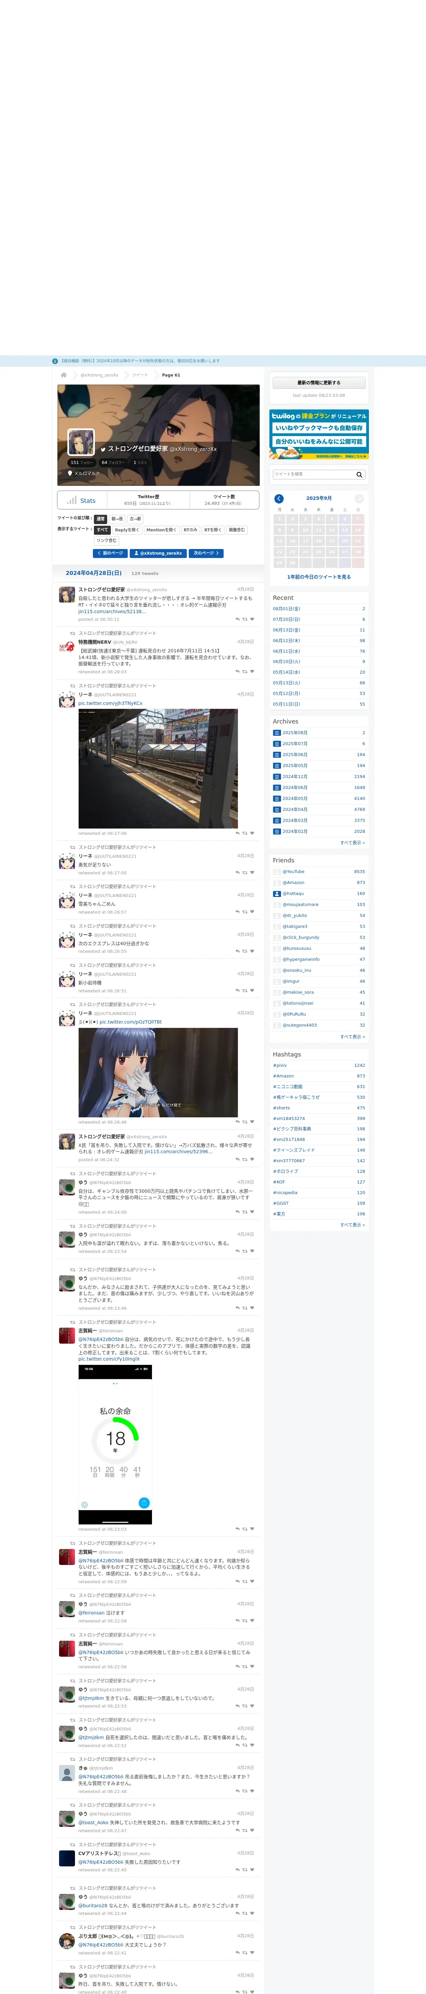
Task: Open the anime girl image thumbnail
Action: coord(158,1072)
